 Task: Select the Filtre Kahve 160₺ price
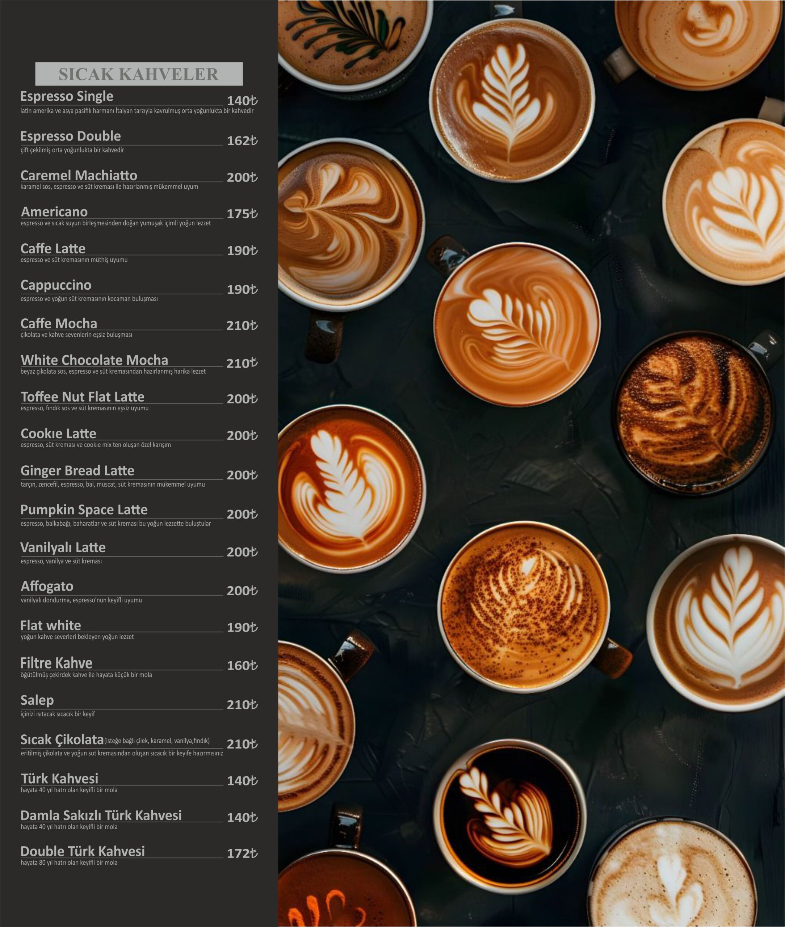point(242,665)
